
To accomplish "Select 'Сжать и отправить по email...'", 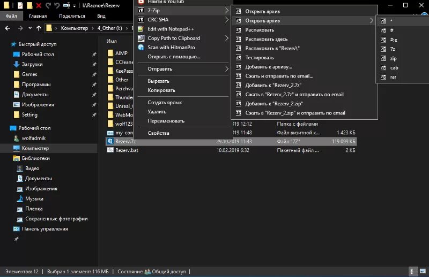I will pyautogui.click(x=304, y=76).
